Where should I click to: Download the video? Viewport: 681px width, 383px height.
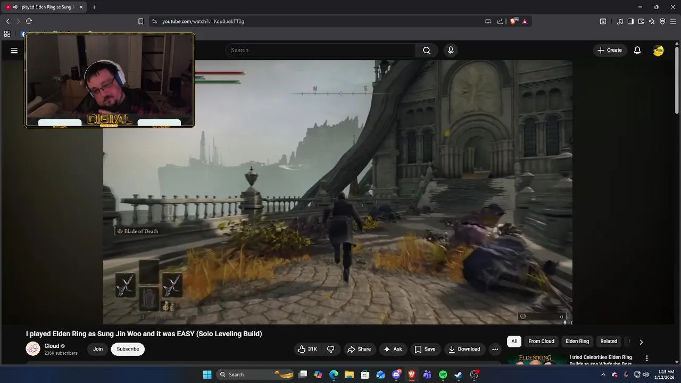click(464, 349)
